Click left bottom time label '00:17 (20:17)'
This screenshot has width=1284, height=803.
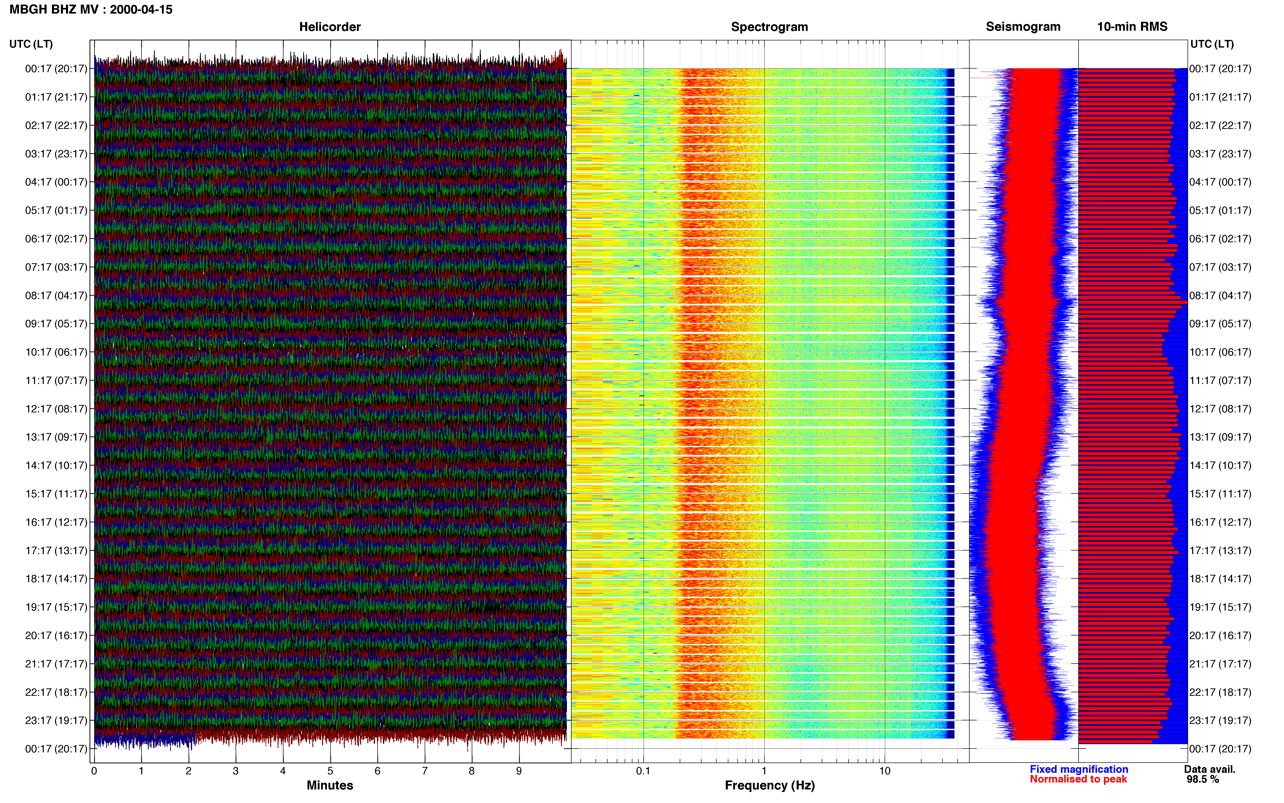56,749
